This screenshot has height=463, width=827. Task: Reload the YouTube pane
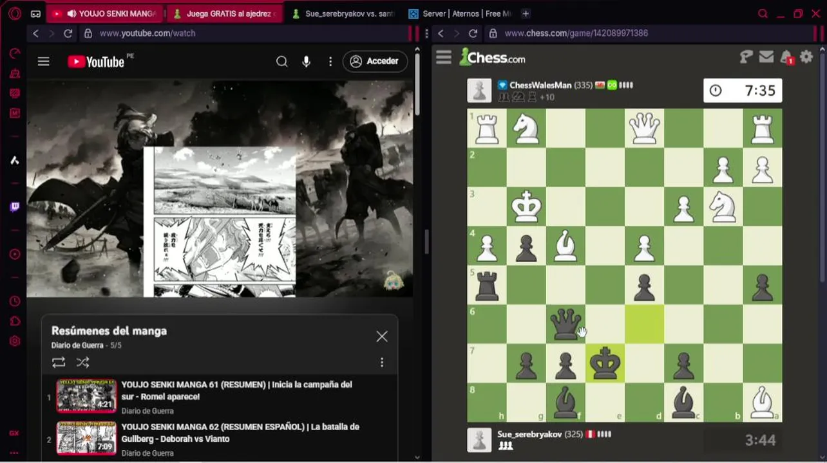68,33
